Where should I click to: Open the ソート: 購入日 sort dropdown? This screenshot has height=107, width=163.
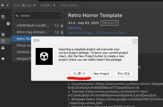pos(24,5)
